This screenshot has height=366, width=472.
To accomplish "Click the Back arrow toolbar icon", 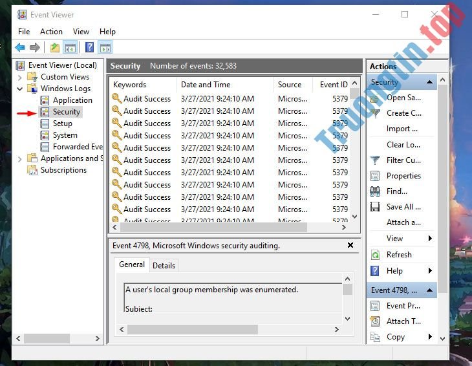I will point(20,48).
